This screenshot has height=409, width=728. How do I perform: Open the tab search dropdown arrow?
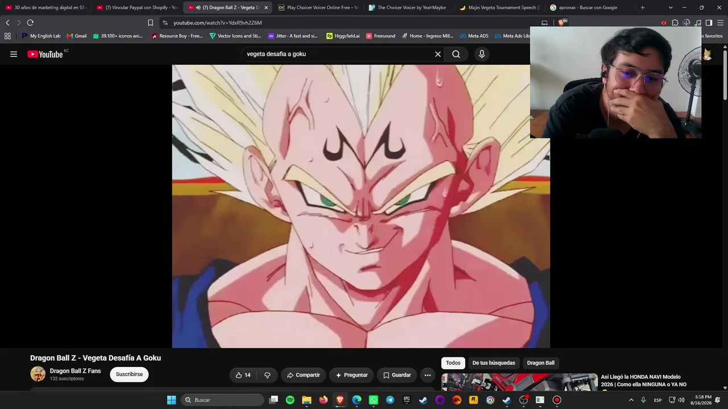[671, 7]
